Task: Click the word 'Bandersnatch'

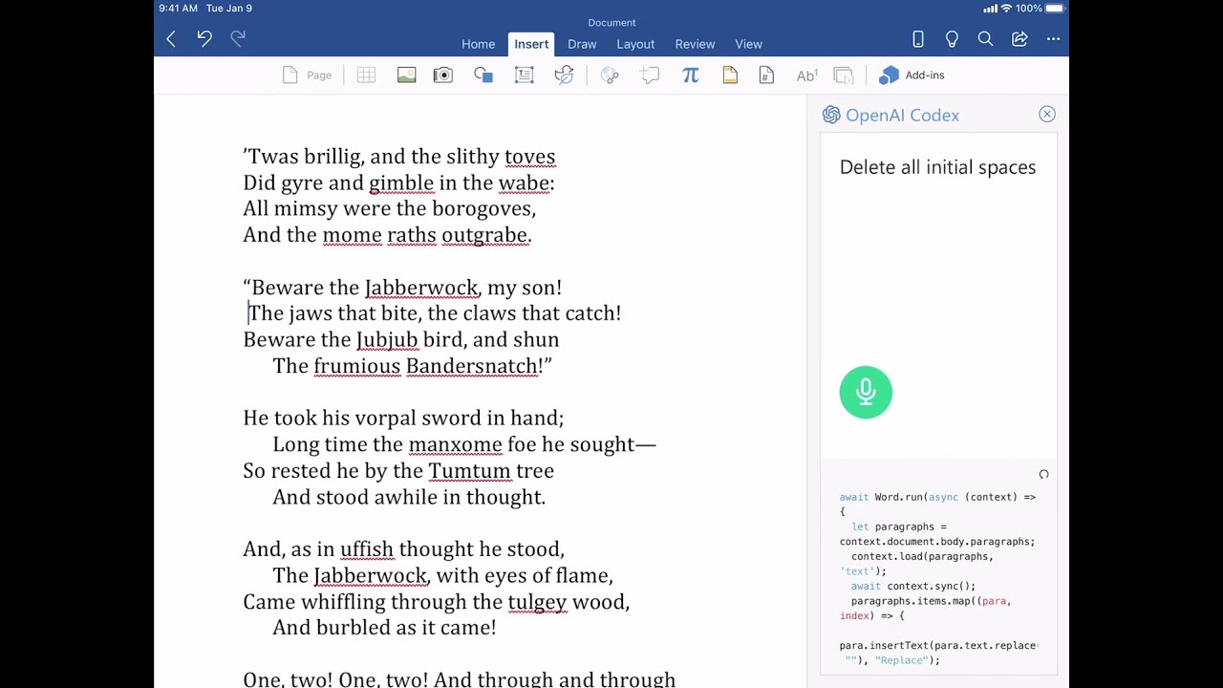Action: (472, 366)
